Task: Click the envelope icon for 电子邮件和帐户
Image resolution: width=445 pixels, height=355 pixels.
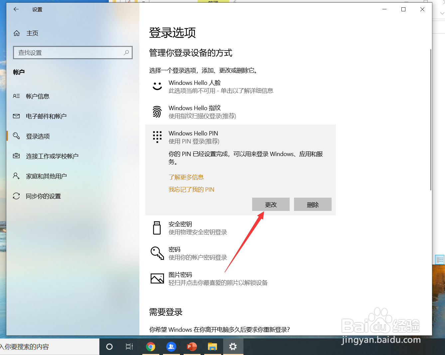Action: 16,116
